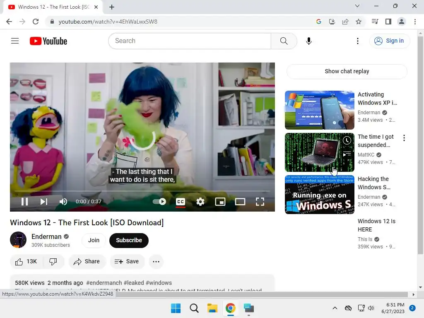Open player settings gear
This screenshot has width=424, height=318.
click(200, 202)
